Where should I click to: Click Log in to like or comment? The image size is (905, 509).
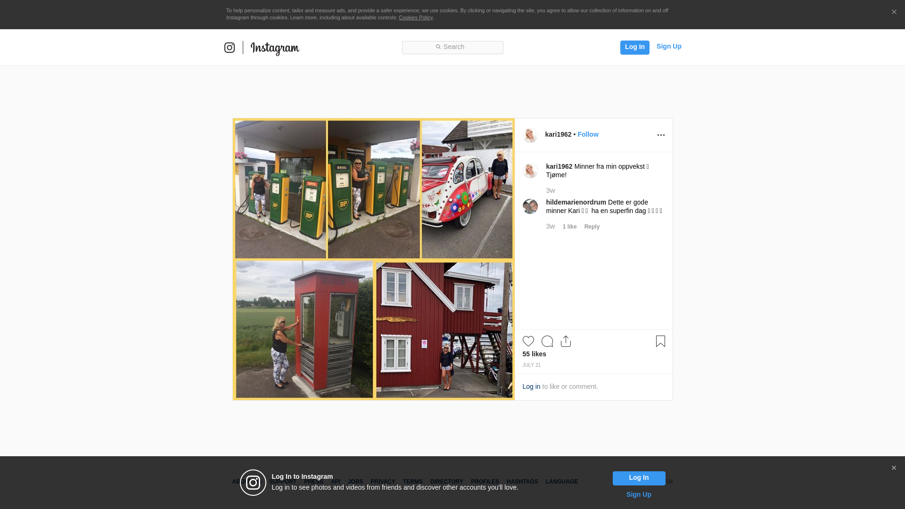click(x=531, y=386)
